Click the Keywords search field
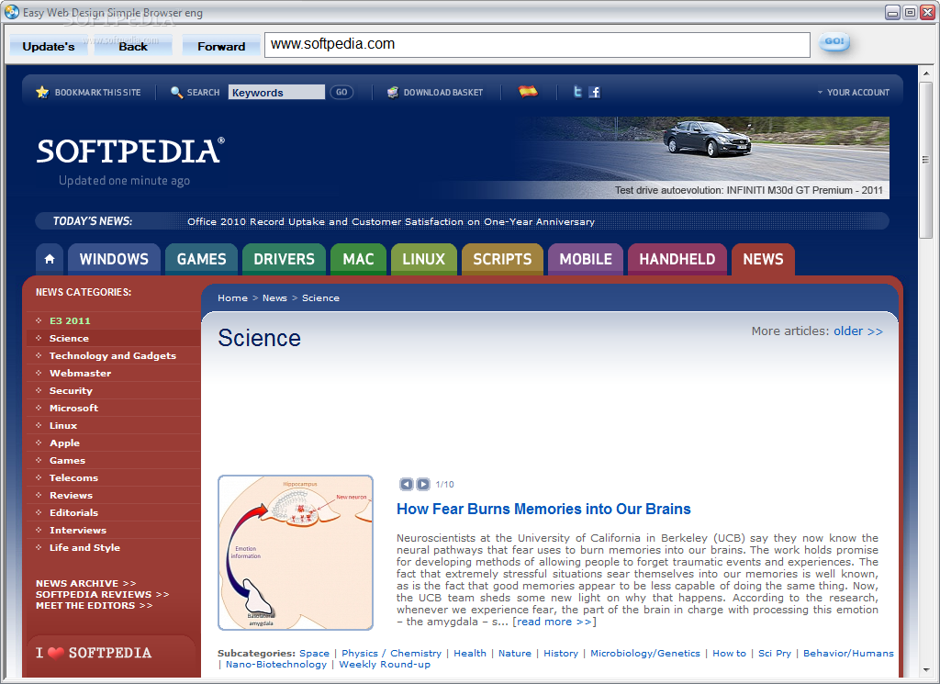The width and height of the screenshot is (940, 684). point(276,93)
